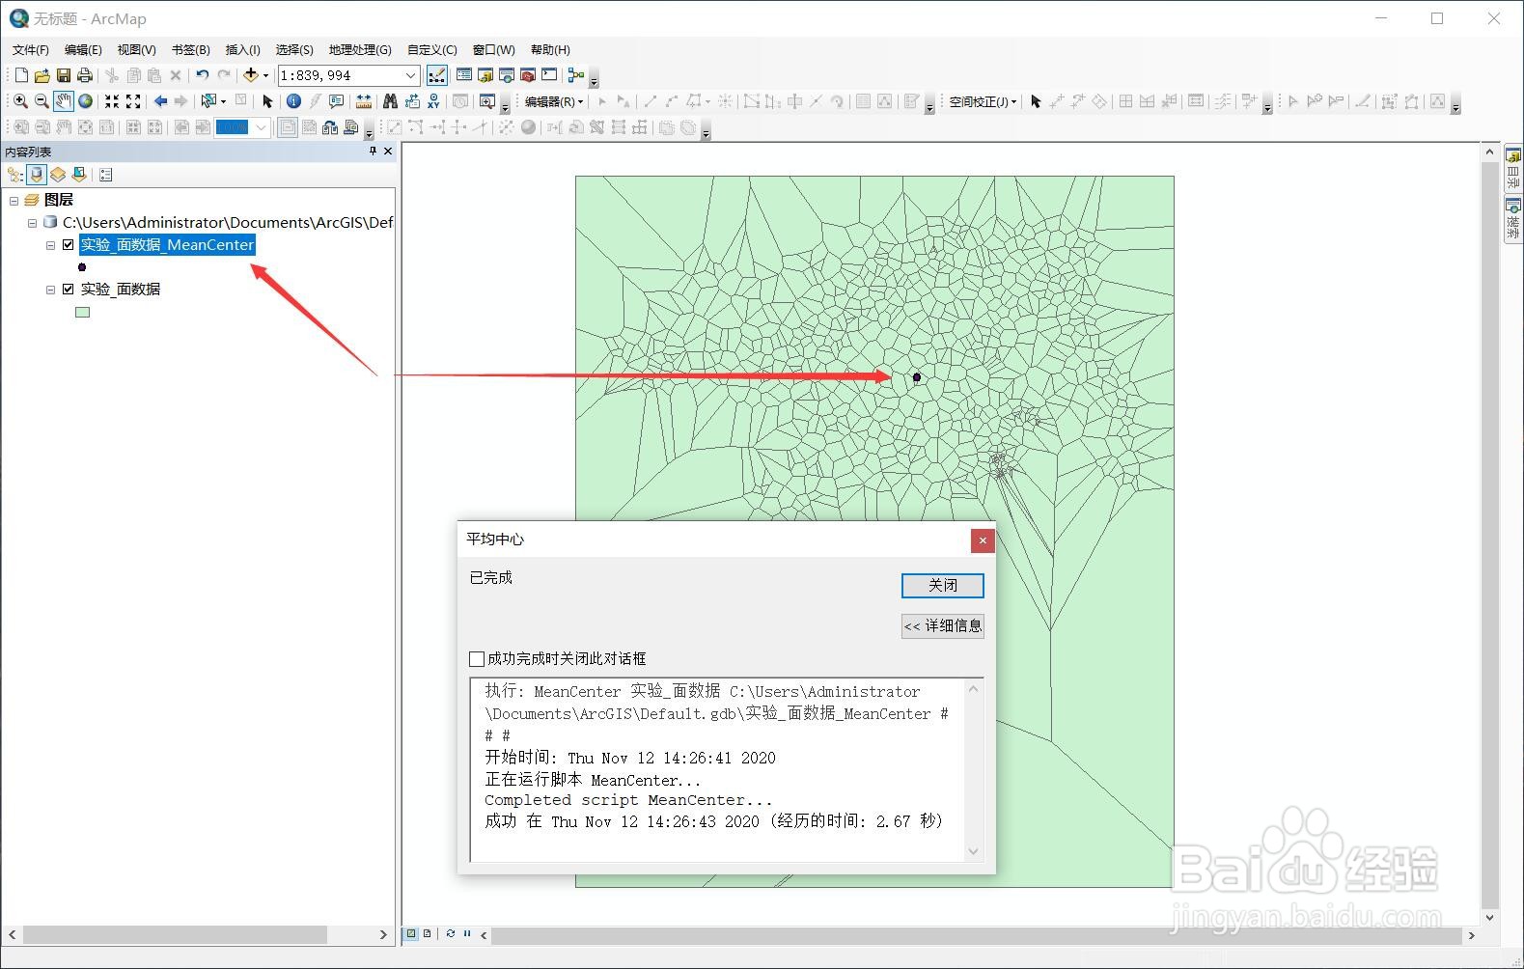Open the HTML Popup tool
This screenshot has width=1524, height=969.
pyautogui.click(x=336, y=101)
